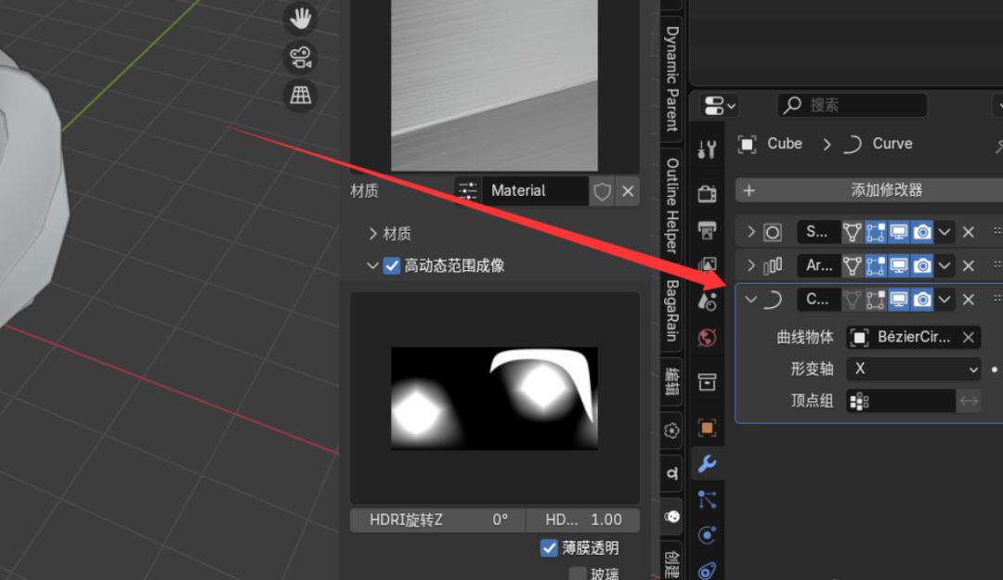Open the Object properties orange square tab
Screen dimensions: 1003x580
pos(707,427)
